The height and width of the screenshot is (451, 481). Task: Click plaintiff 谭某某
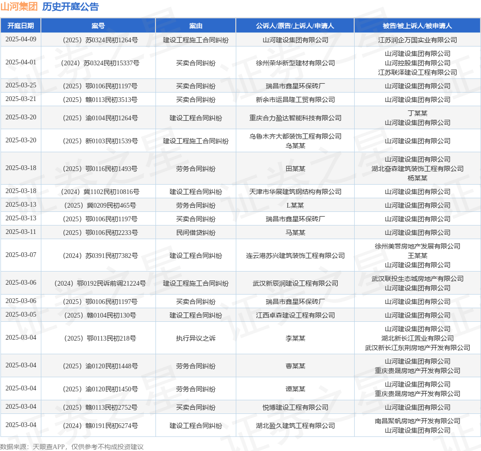tap(295, 389)
